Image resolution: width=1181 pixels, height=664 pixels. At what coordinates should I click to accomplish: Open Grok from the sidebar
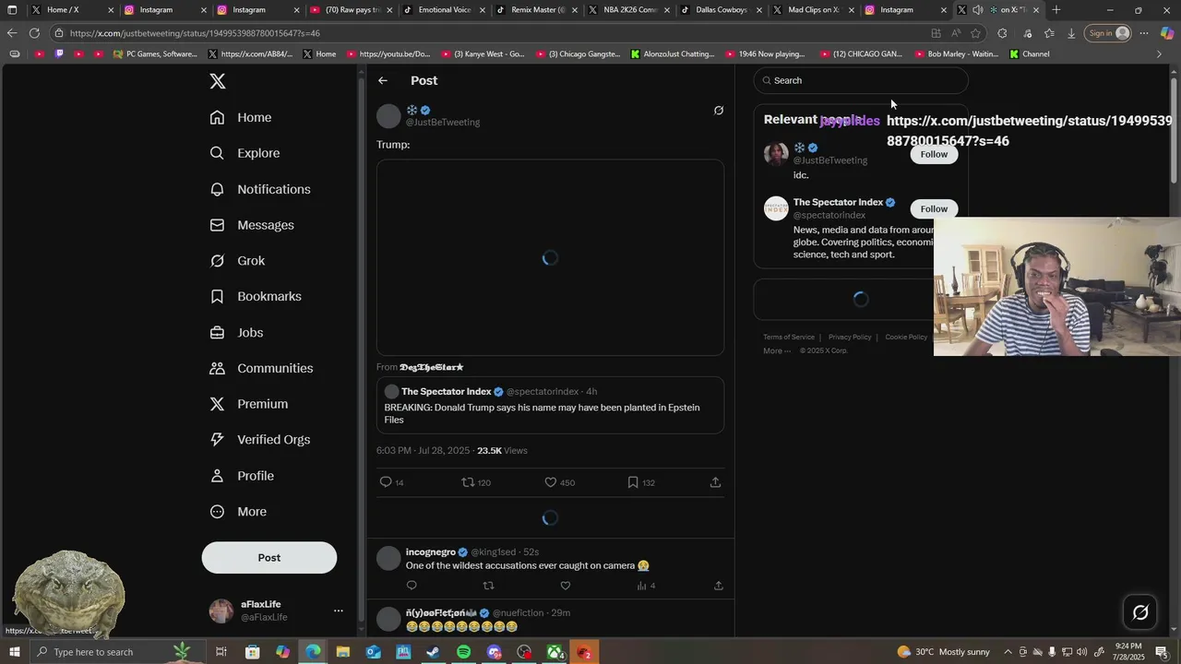(x=237, y=261)
